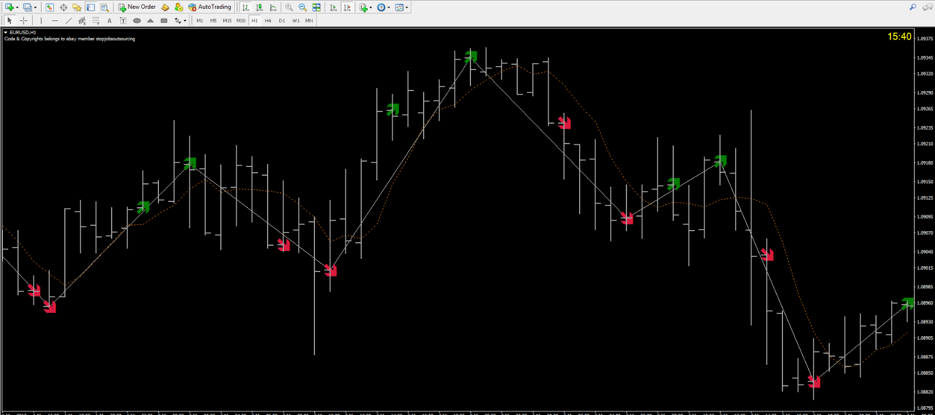Viewport: 935px width, 415px height.
Task: Switch timeframe to MN
Action: click(309, 20)
